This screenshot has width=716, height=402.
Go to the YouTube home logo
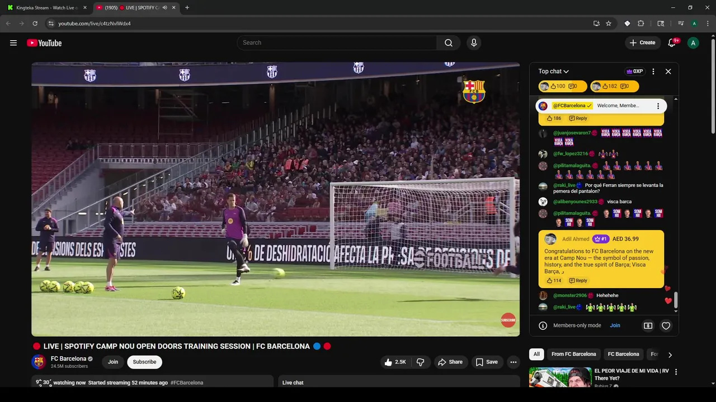[44, 43]
